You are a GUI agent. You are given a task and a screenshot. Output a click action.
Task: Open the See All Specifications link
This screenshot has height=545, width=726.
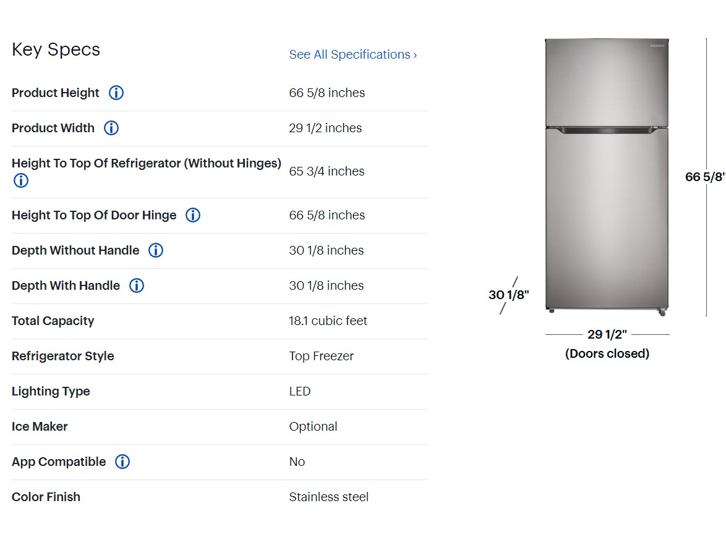click(352, 54)
